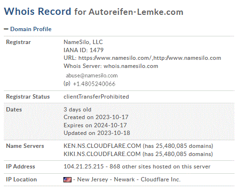Open the abuse@namesilo.com email image
The width and height of the screenshot is (235, 190).
tap(92, 76)
